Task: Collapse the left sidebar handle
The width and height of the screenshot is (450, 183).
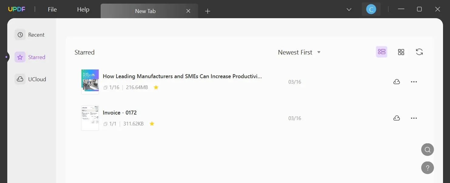Action: coord(6,57)
